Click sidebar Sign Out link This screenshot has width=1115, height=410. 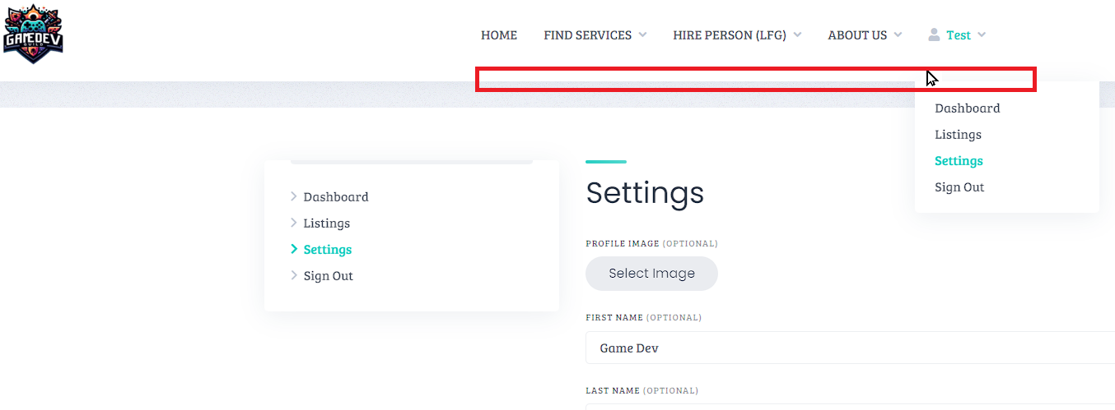(329, 276)
